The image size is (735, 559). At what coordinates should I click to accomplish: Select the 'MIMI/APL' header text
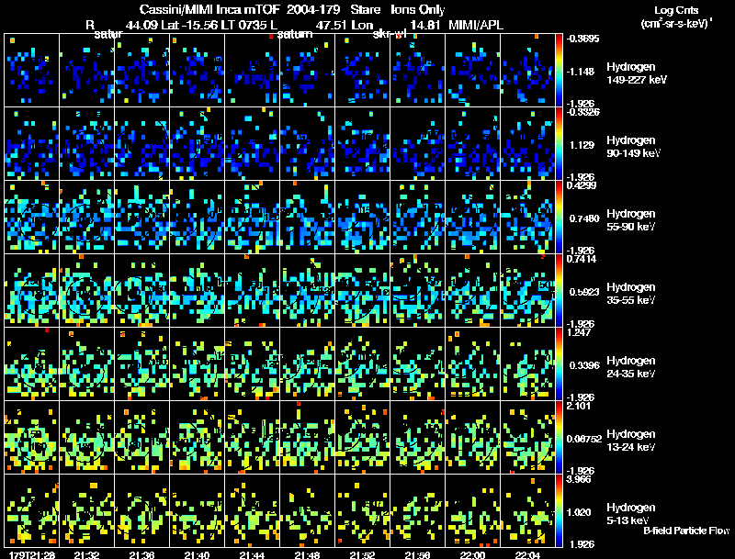[x=476, y=25]
